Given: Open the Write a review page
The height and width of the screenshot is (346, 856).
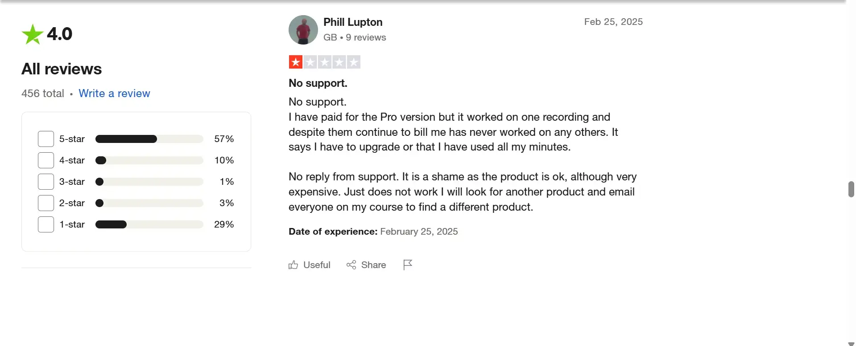Looking at the screenshot, I should click(114, 94).
